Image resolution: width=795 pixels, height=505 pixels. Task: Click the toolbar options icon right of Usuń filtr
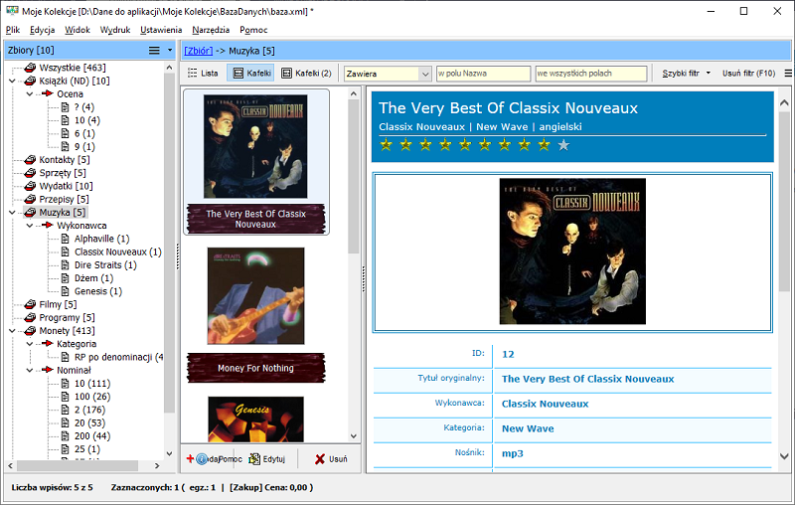(788, 74)
